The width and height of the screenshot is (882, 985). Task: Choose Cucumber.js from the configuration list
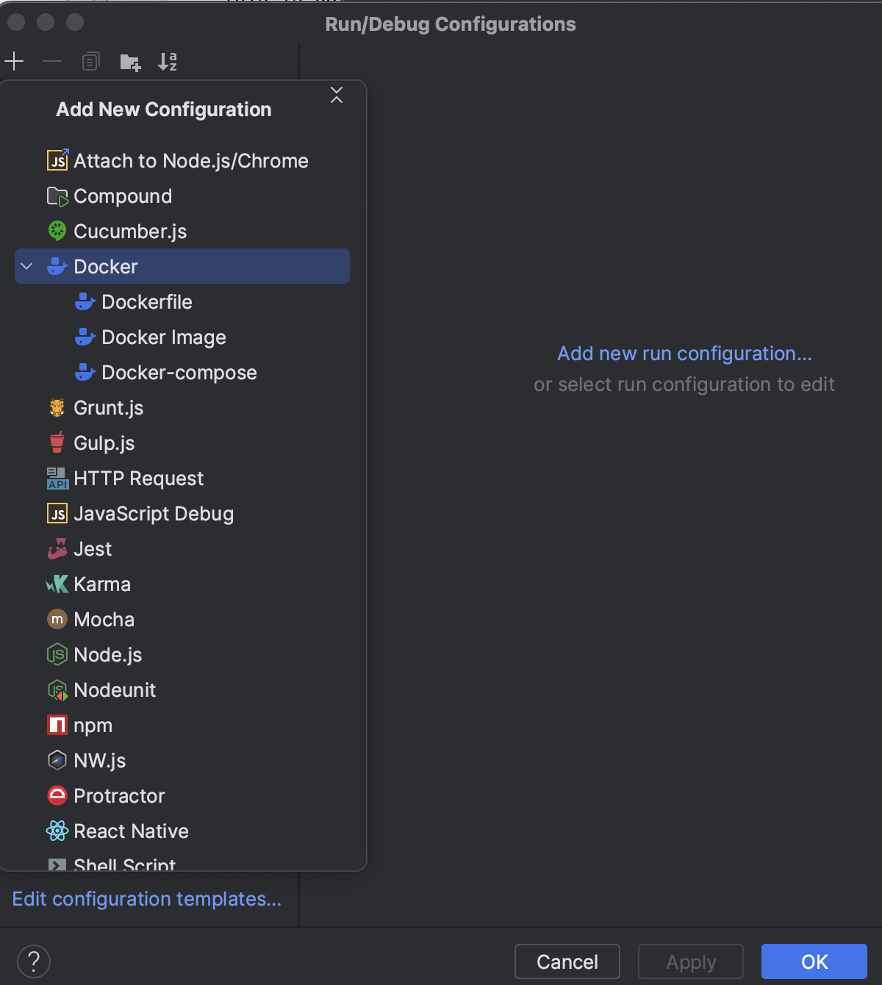tap(129, 231)
